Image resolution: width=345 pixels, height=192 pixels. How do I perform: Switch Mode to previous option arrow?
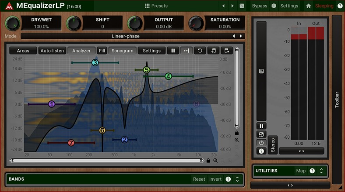click(234, 36)
